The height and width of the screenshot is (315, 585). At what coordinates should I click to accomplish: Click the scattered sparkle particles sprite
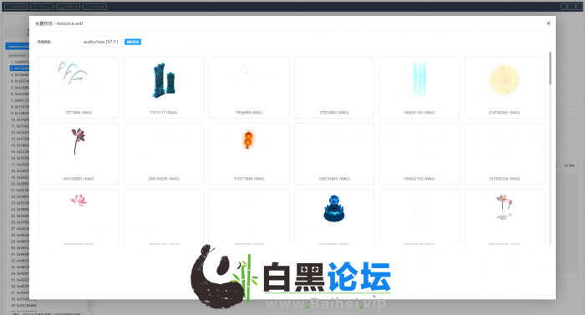[x=249, y=88]
